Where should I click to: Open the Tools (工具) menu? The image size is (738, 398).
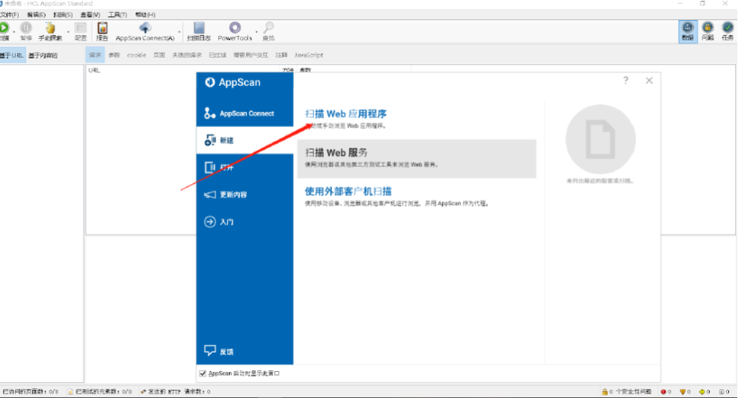pos(117,15)
